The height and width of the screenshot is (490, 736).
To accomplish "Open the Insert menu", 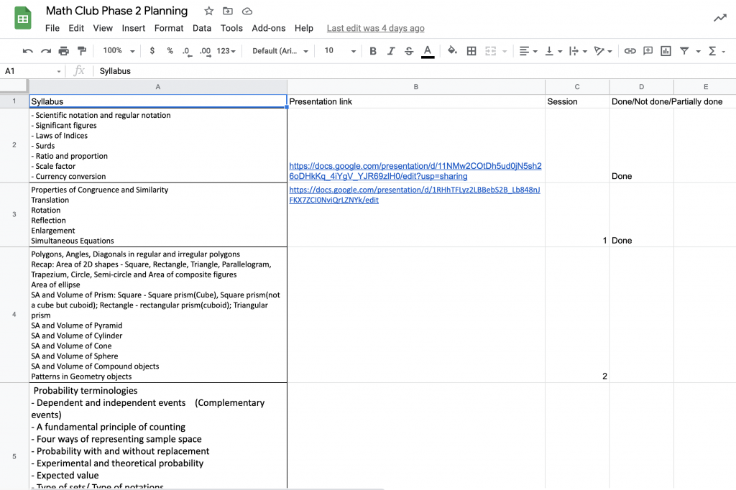I will click(x=133, y=28).
